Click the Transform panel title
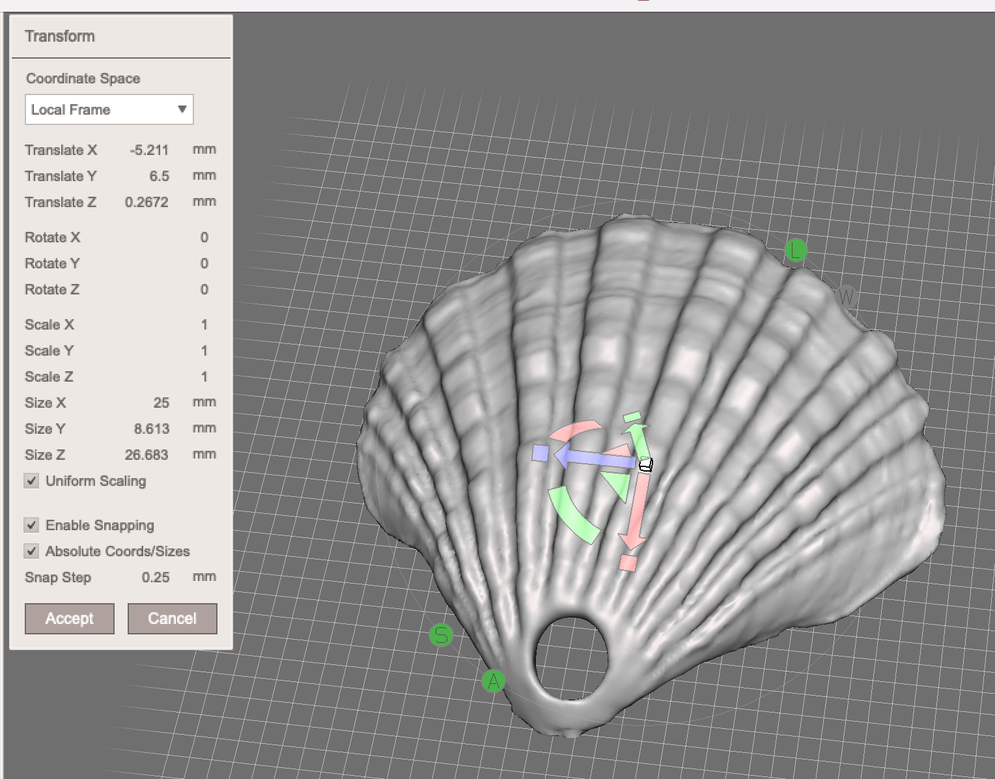The width and height of the screenshot is (995, 779). coord(60,36)
